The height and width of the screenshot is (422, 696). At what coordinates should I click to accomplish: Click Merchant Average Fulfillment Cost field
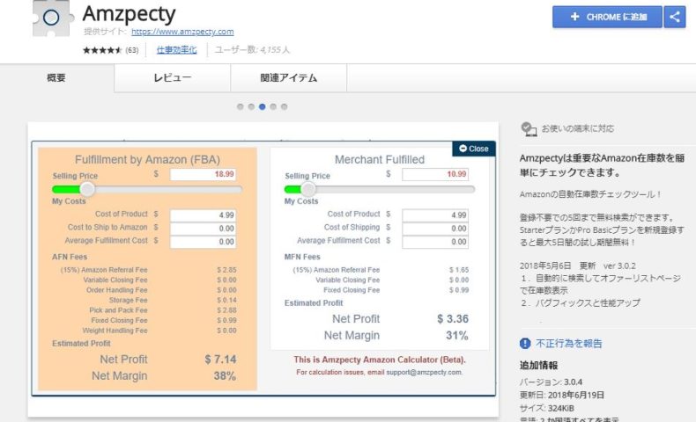(435, 242)
